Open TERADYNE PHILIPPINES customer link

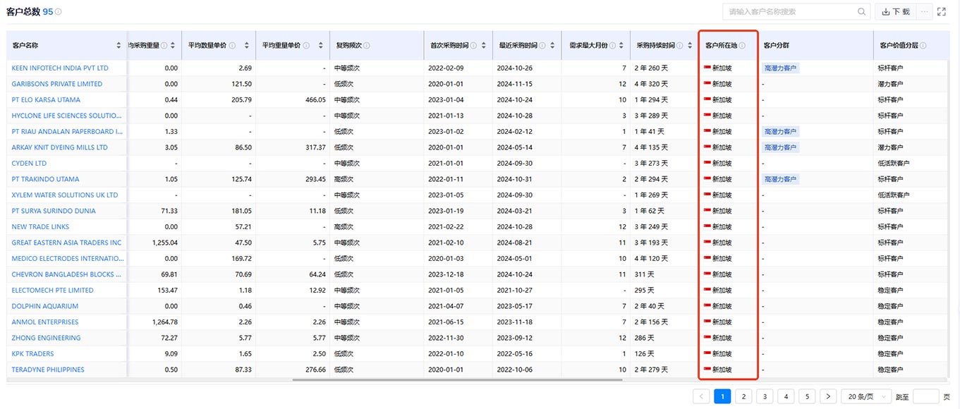48,370
